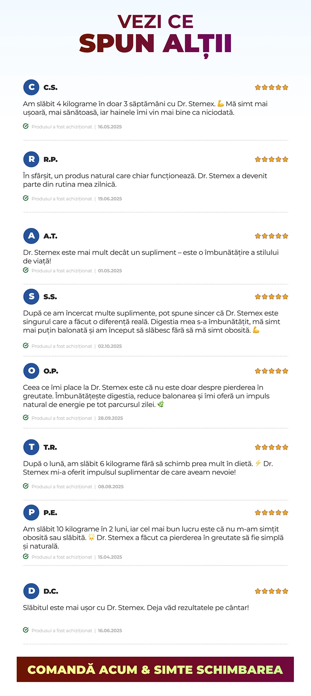This screenshot has height=696, width=311.
Task: Click the star rating on O.P.'s review
Action: (x=271, y=371)
